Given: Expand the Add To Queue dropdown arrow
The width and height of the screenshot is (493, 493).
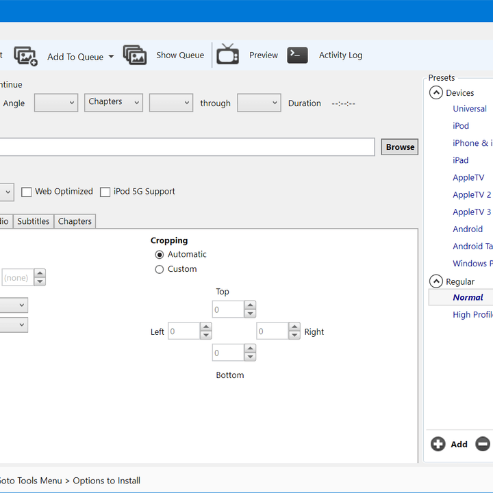Looking at the screenshot, I should (111, 57).
